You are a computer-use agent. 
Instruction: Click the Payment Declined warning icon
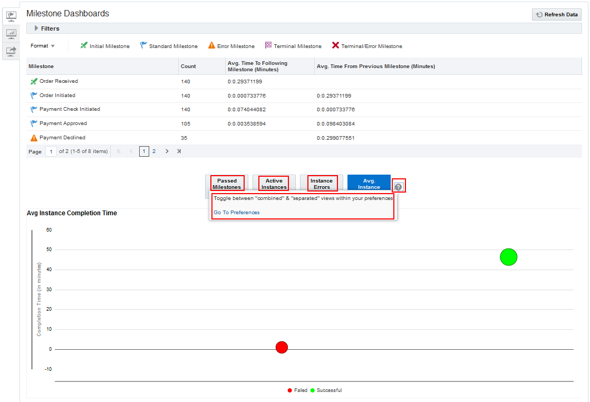pos(34,138)
